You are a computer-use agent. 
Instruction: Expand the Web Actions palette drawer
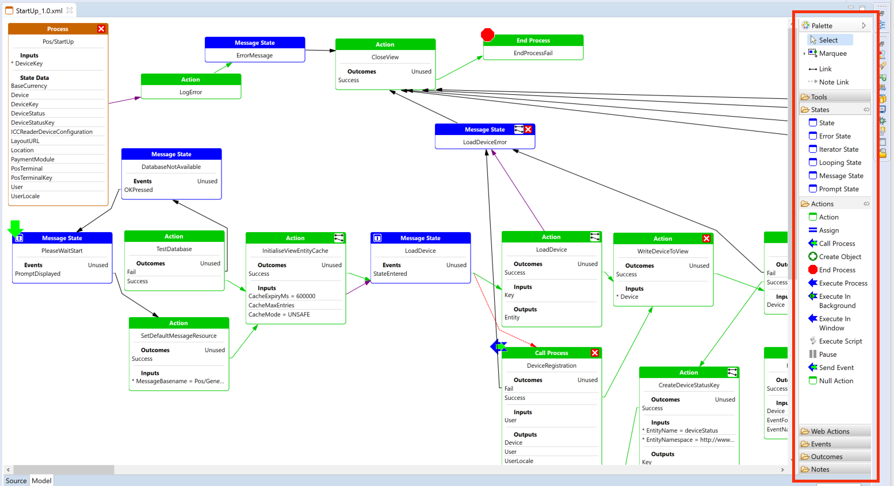coord(835,431)
